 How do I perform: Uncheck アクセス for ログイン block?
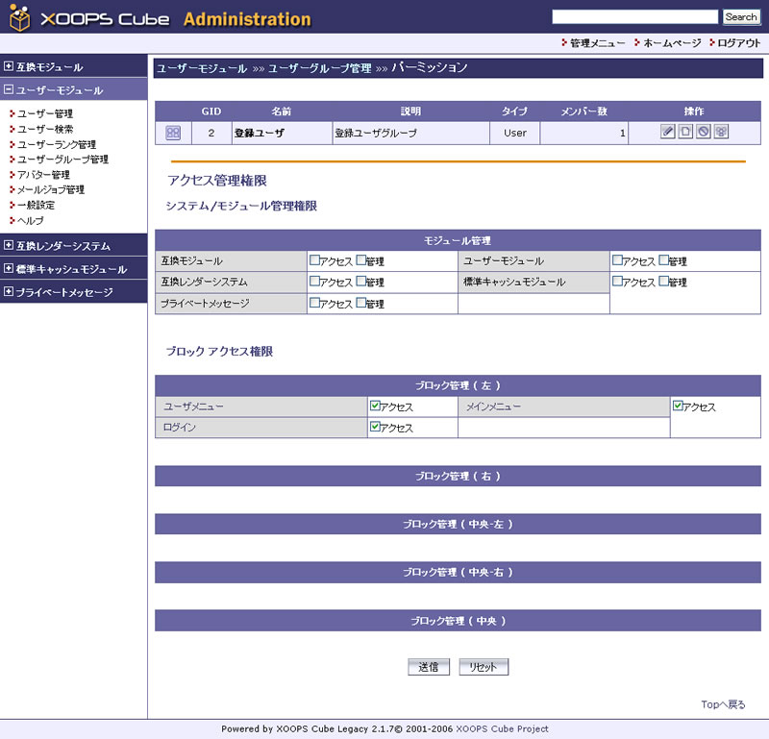[x=375, y=427]
